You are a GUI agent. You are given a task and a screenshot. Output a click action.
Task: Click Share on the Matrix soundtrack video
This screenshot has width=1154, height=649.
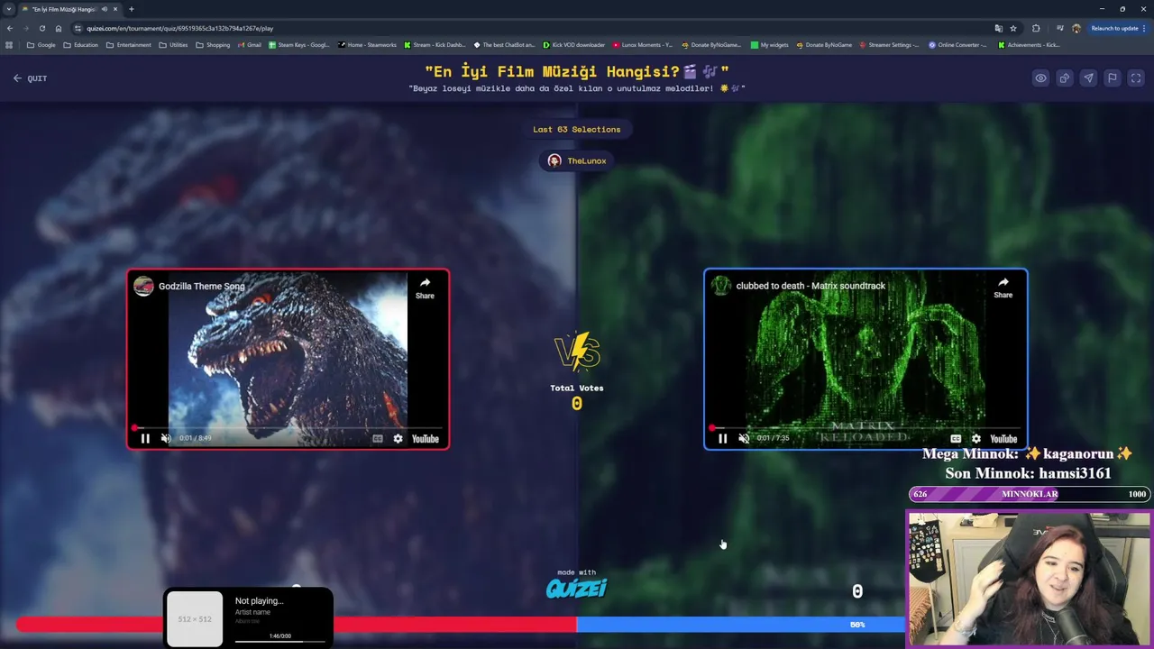point(1003,288)
